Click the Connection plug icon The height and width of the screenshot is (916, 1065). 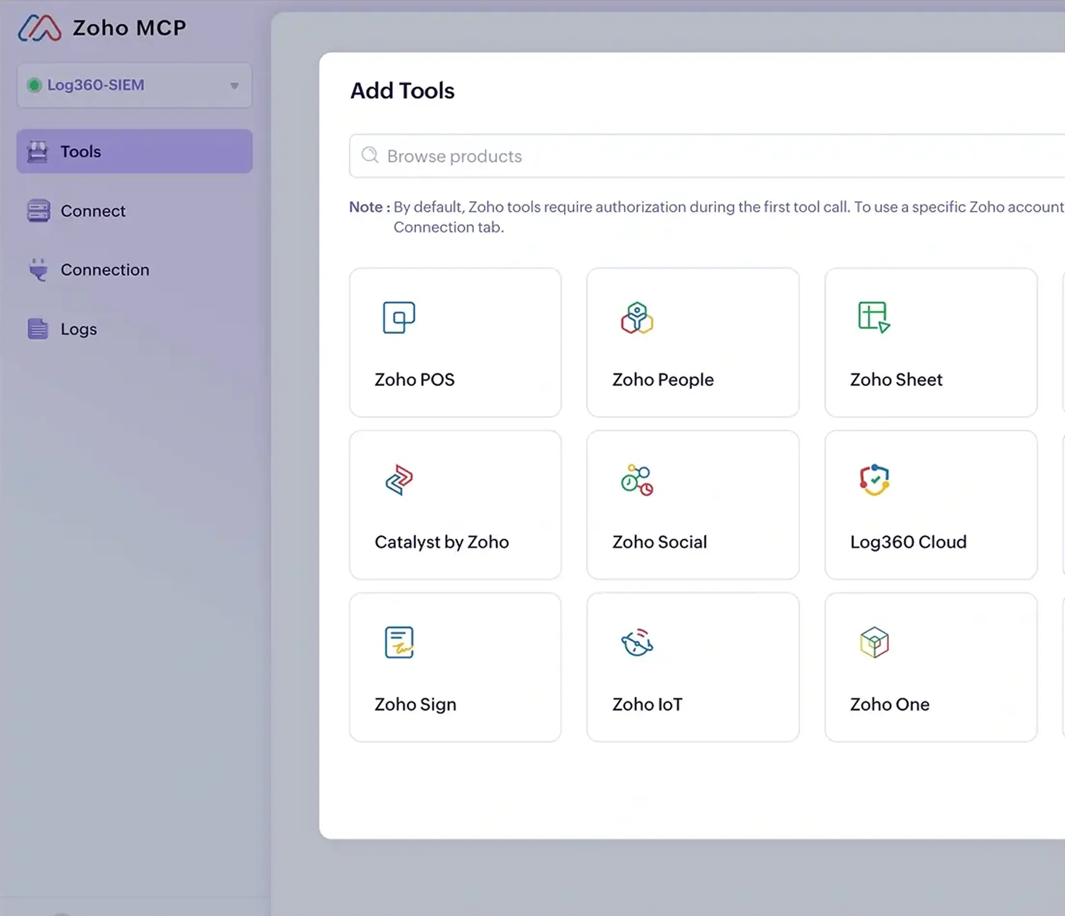coord(38,269)
